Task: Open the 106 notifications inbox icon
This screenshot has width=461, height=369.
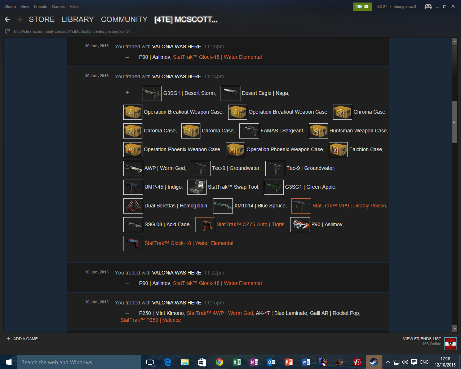Action: coord(362,6)
